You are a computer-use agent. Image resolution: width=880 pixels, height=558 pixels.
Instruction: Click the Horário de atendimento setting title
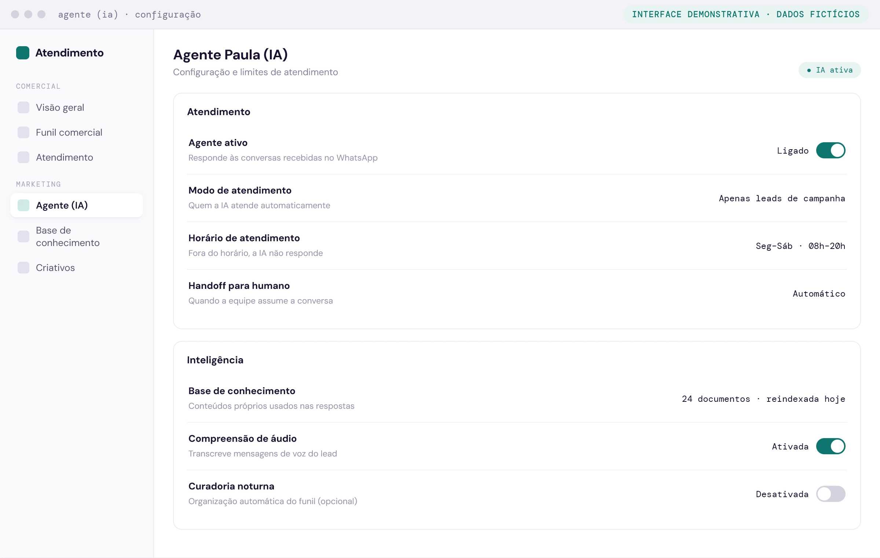pos(244,238)
